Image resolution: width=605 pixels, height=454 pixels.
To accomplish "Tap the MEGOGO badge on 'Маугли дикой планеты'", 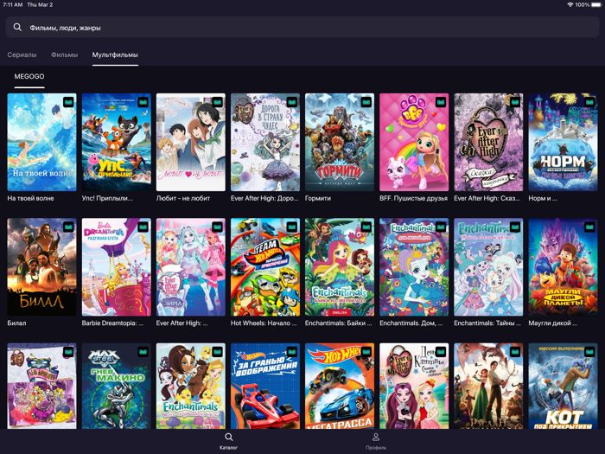I will pos(589,227).
